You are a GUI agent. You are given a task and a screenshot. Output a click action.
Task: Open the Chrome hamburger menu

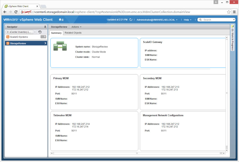pyautogui.click(x=235, y=12)
